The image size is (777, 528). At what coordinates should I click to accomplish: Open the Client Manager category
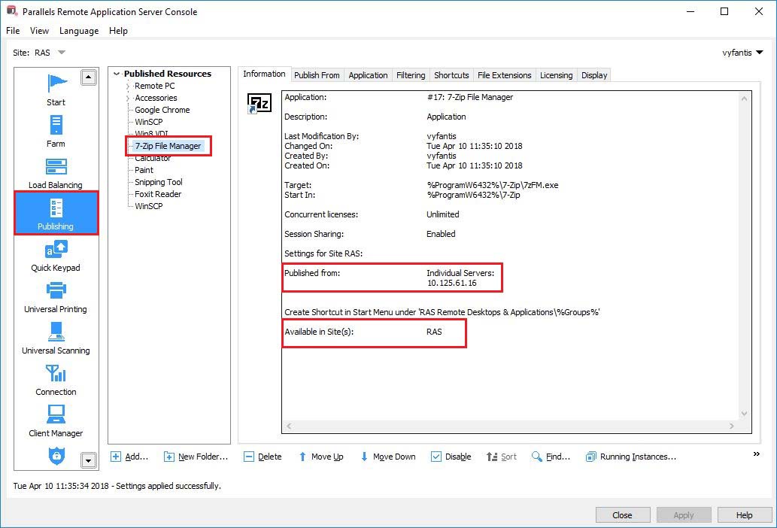[x=56, y=421]
